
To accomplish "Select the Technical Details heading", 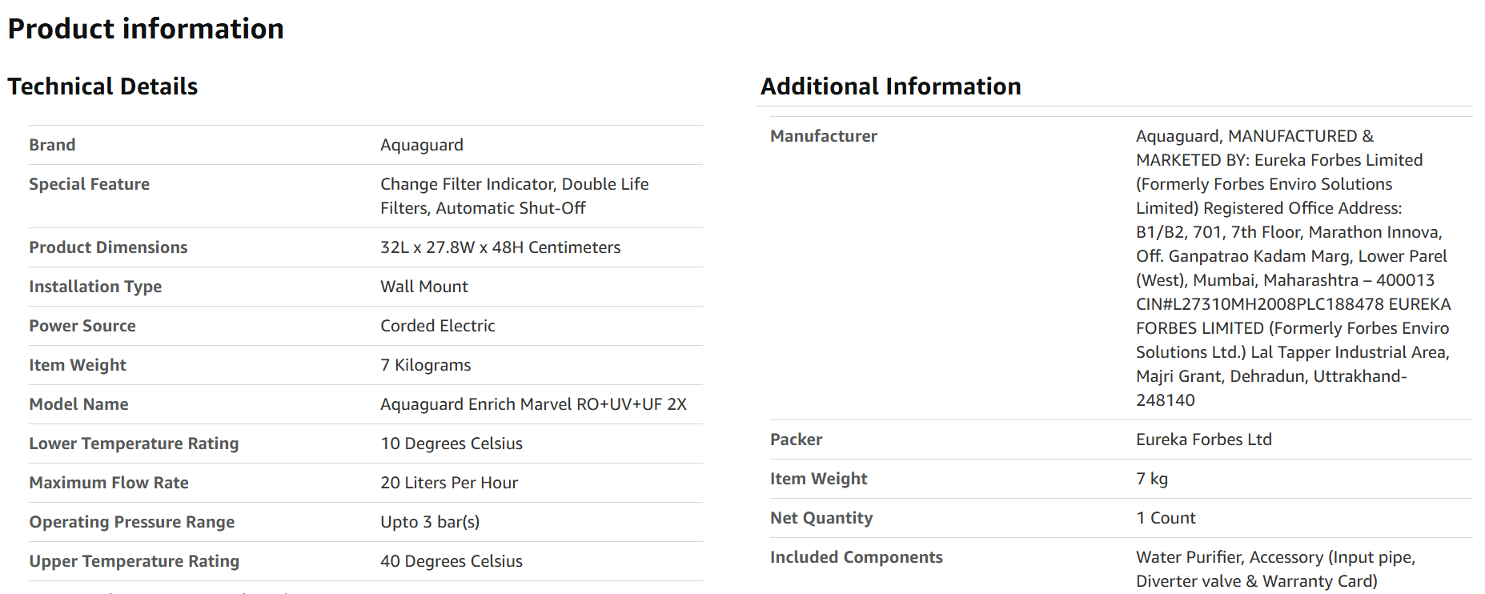I will click(x=102, y=86).
